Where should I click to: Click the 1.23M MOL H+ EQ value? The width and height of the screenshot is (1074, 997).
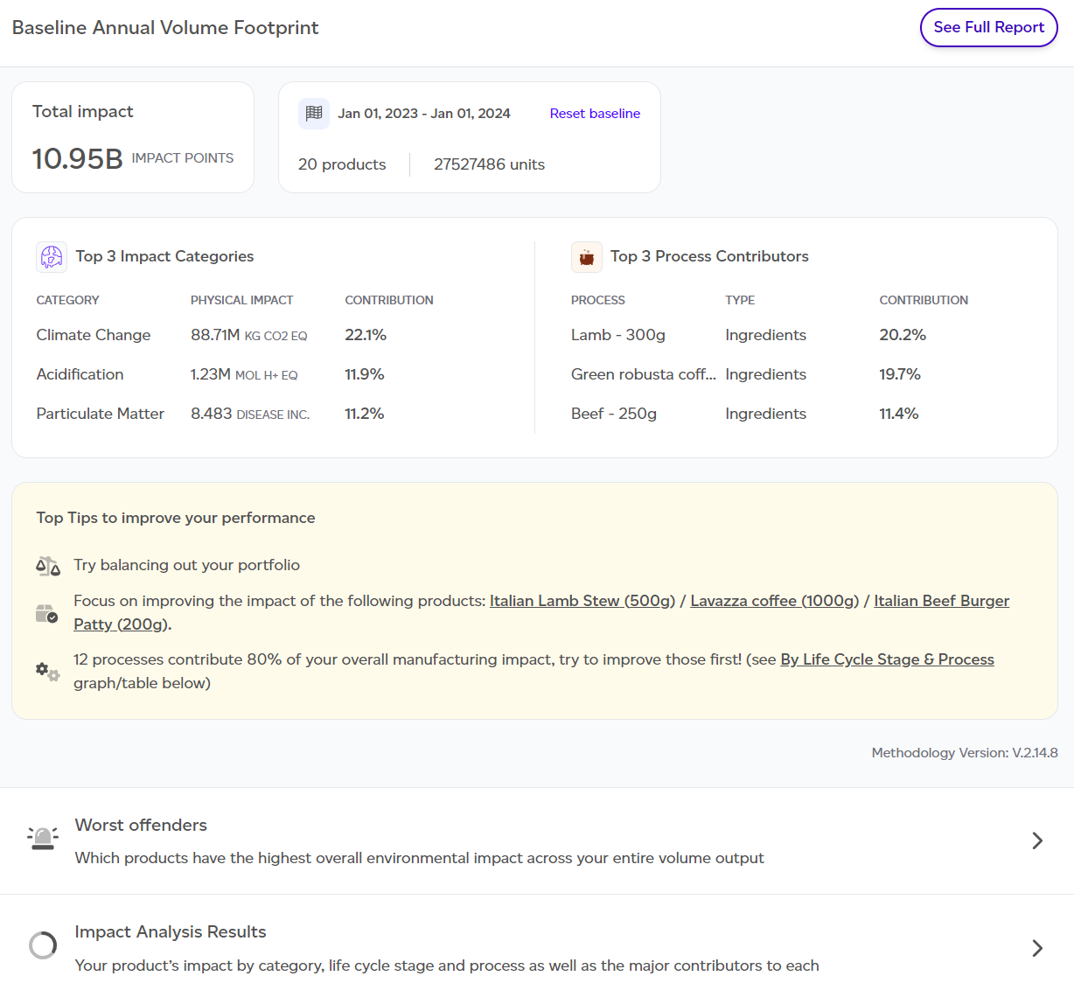pyautogui.click(x=244, y=374)
